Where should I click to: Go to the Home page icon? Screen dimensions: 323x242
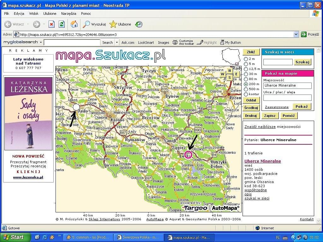point(74,24)
